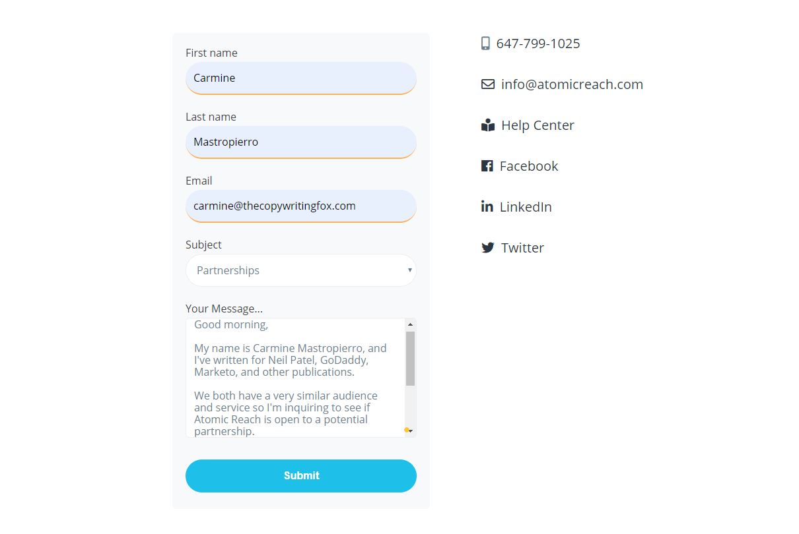Click the Subject dropdown arrow

point(410,270)
